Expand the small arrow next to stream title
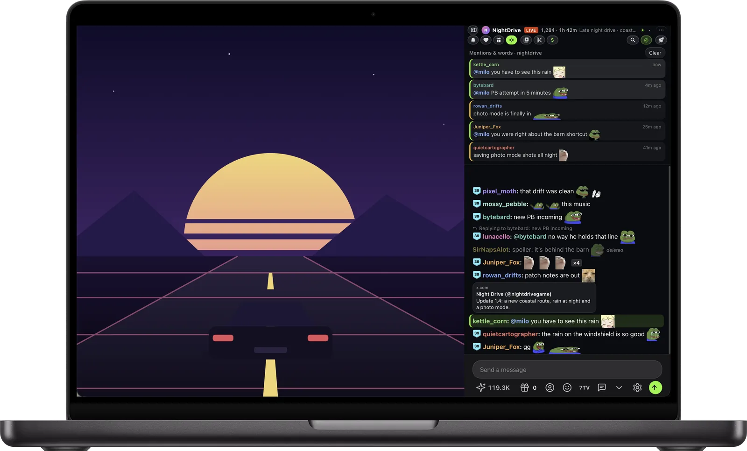Viewport: 747px width, 451px height. (649, 30)
